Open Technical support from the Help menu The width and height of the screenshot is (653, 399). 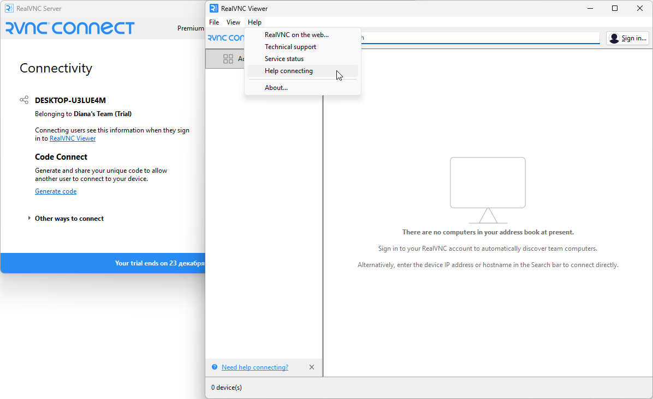point(290,46)
